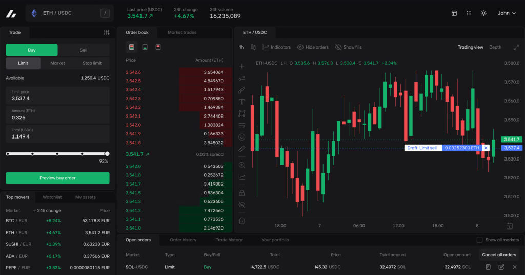Edit the SOL-USDC open order
Image resolution: width=525 pixels, height=275 pixels.
pos(501,267)
